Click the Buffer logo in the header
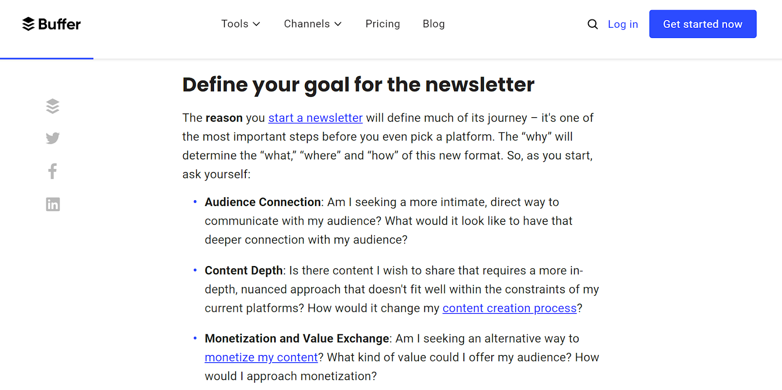The image size is (782, 390). [x=51, y=24]
